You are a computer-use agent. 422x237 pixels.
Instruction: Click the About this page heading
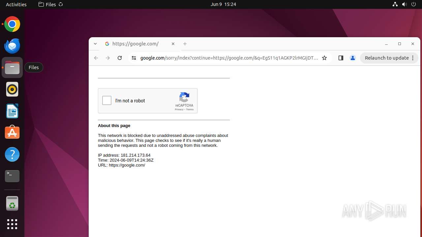pyautogui.click(x=114, y=126)
